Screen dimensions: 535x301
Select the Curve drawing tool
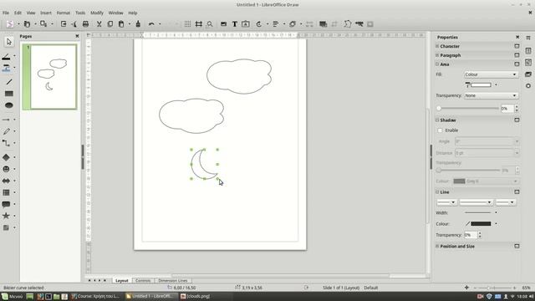pyautogui.click(x=6, y=131)
